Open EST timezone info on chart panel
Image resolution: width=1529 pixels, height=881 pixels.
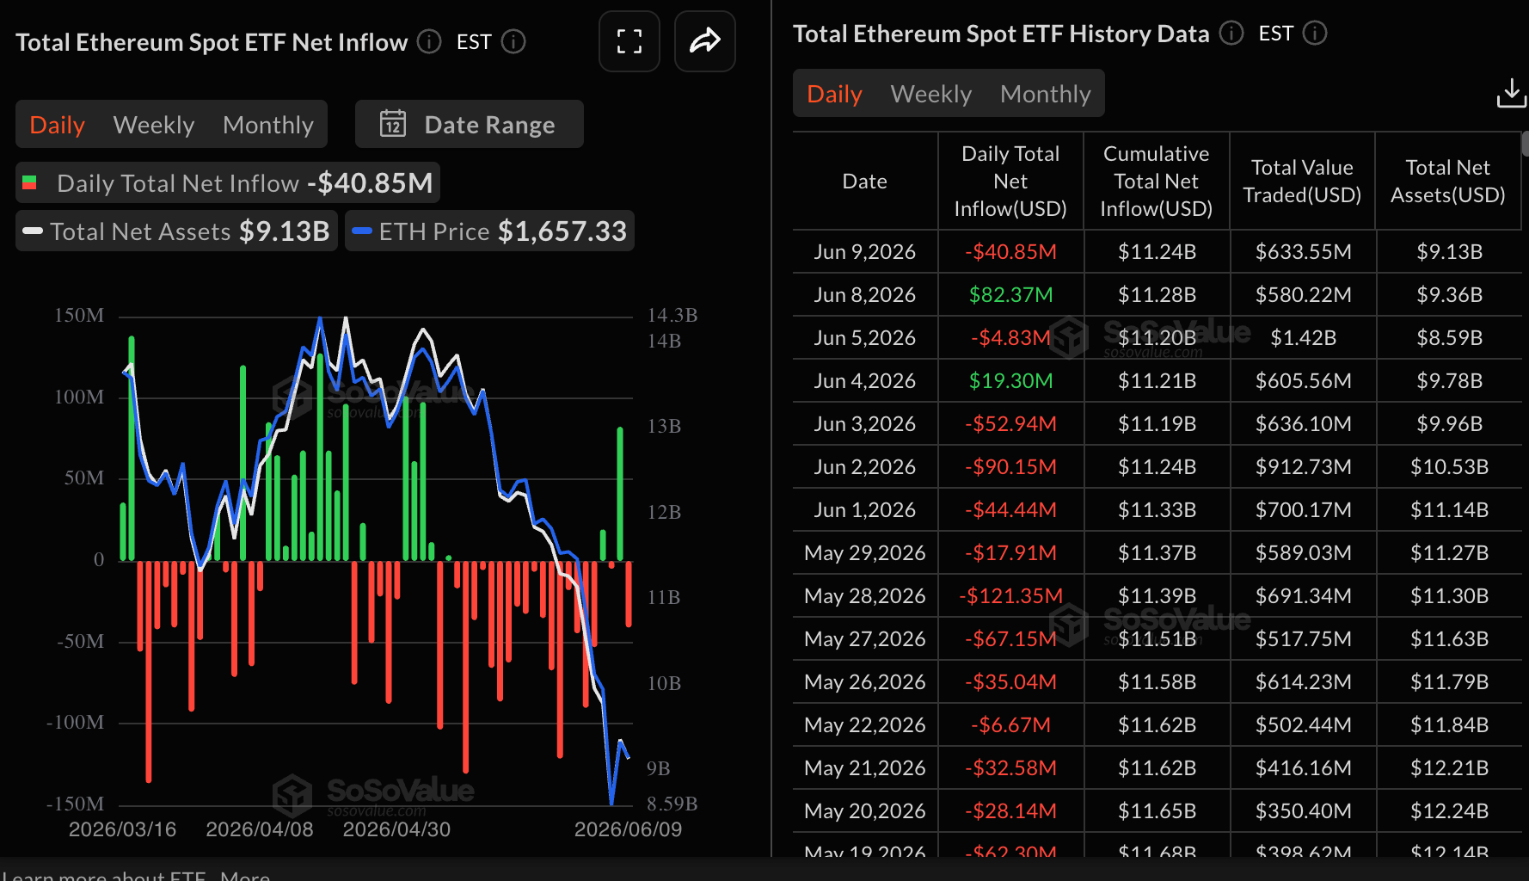pyautogui.click(x=513, y=41)
